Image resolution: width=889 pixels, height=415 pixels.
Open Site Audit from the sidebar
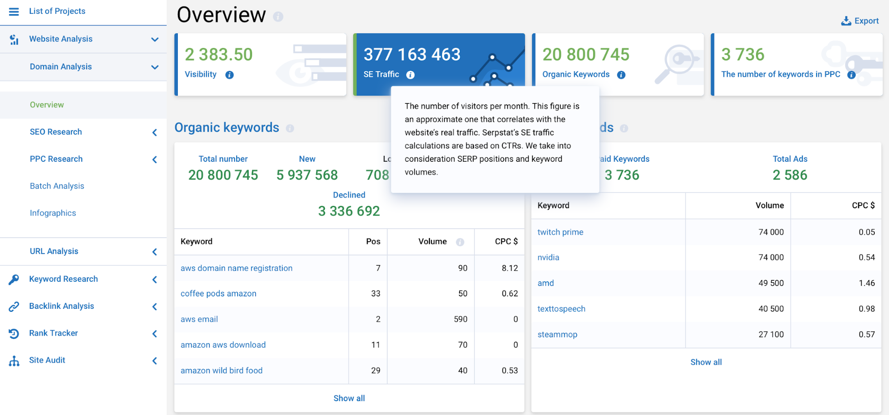47,360
